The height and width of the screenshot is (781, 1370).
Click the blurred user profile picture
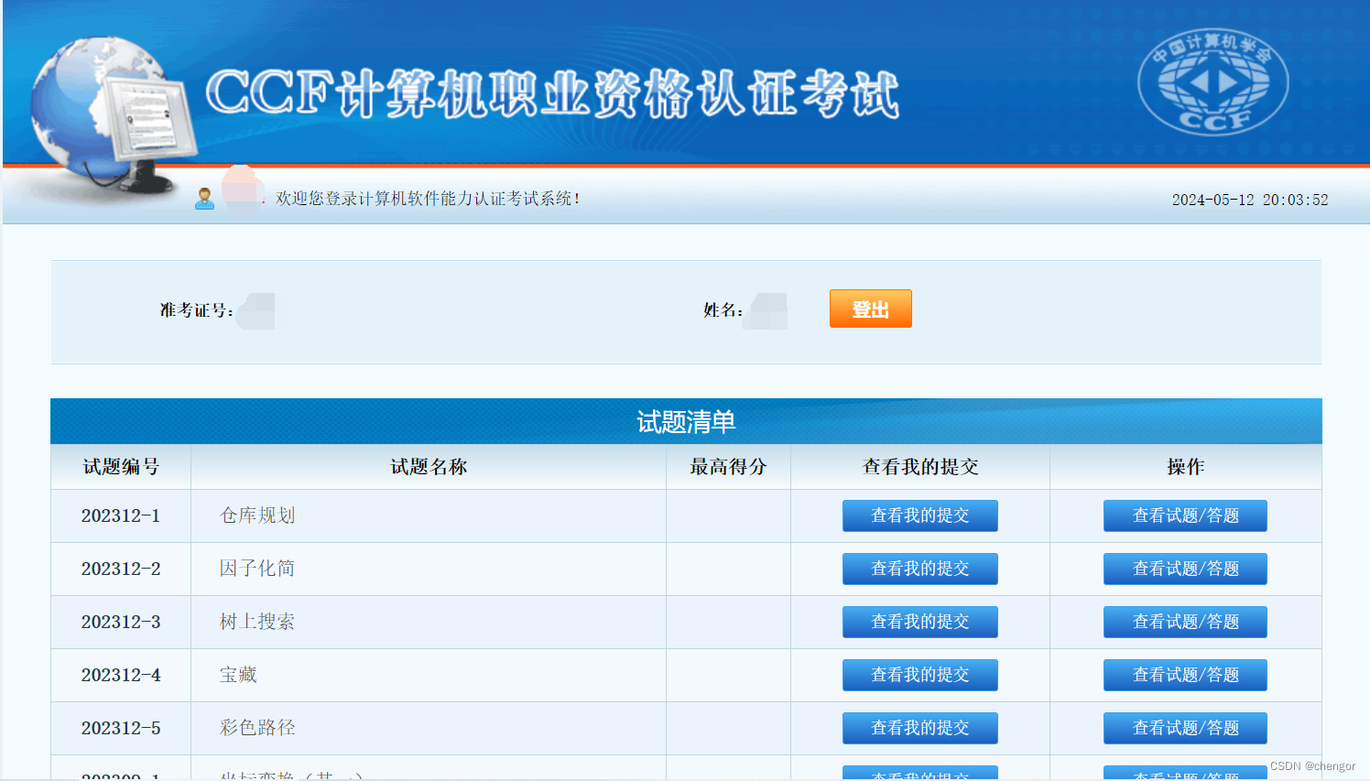240,194
